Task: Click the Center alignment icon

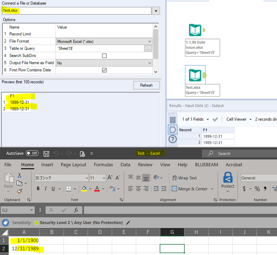Action: click(138, 188)
